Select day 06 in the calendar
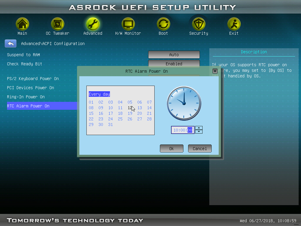 pyautogui.click(x=140, y=102)
